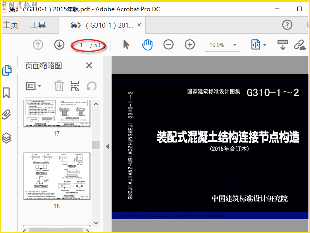The height and width of the screenshot is (233, 310).
Task: Maximize the Acrobat window
Action: [300, 9]
